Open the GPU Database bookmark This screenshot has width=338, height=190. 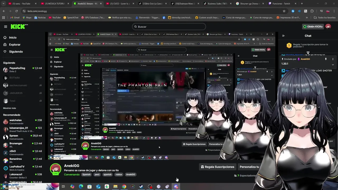(x=93, y=18)
